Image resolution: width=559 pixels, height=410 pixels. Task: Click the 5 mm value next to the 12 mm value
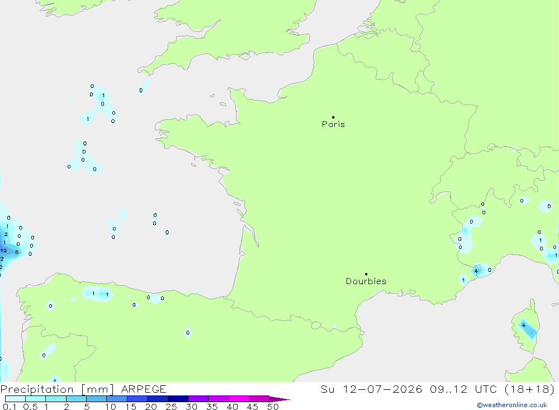click(17, 252)
